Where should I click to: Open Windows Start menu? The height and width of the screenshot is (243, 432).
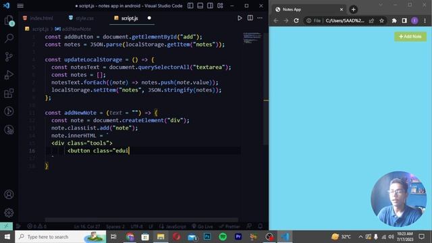7,237
